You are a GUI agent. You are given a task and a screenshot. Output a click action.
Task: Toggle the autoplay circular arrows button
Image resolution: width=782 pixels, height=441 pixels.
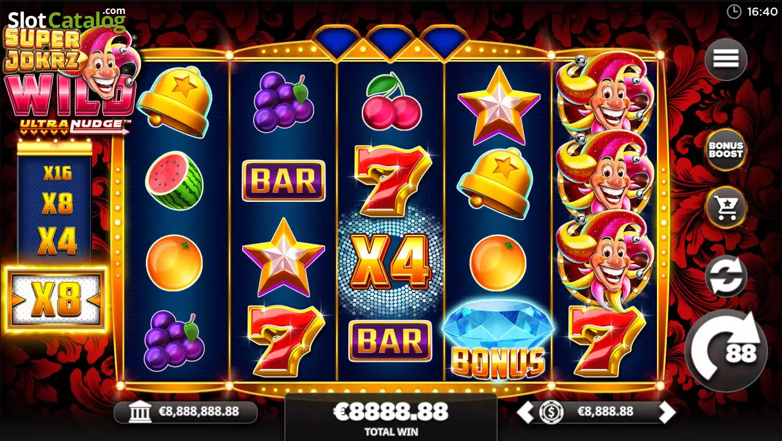(726, 276)
